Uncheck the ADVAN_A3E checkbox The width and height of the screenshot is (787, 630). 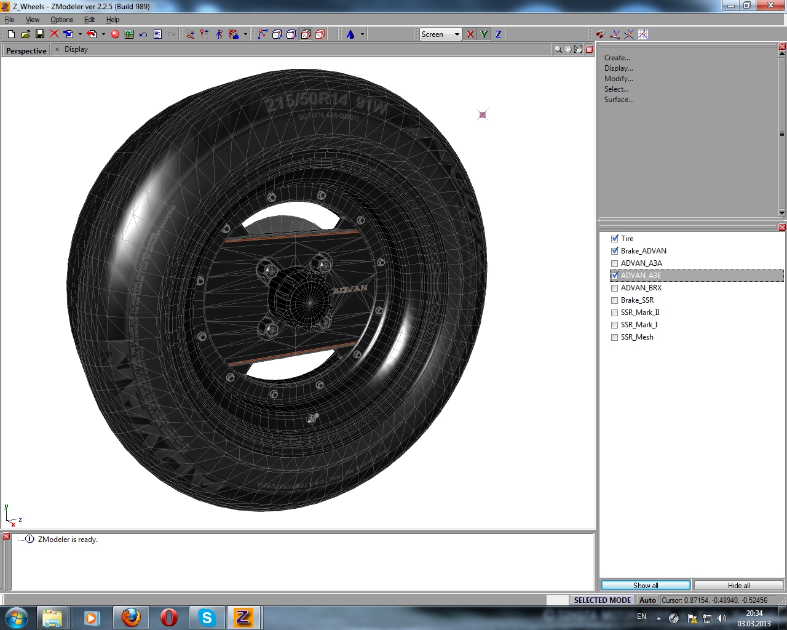click(615, 276)
